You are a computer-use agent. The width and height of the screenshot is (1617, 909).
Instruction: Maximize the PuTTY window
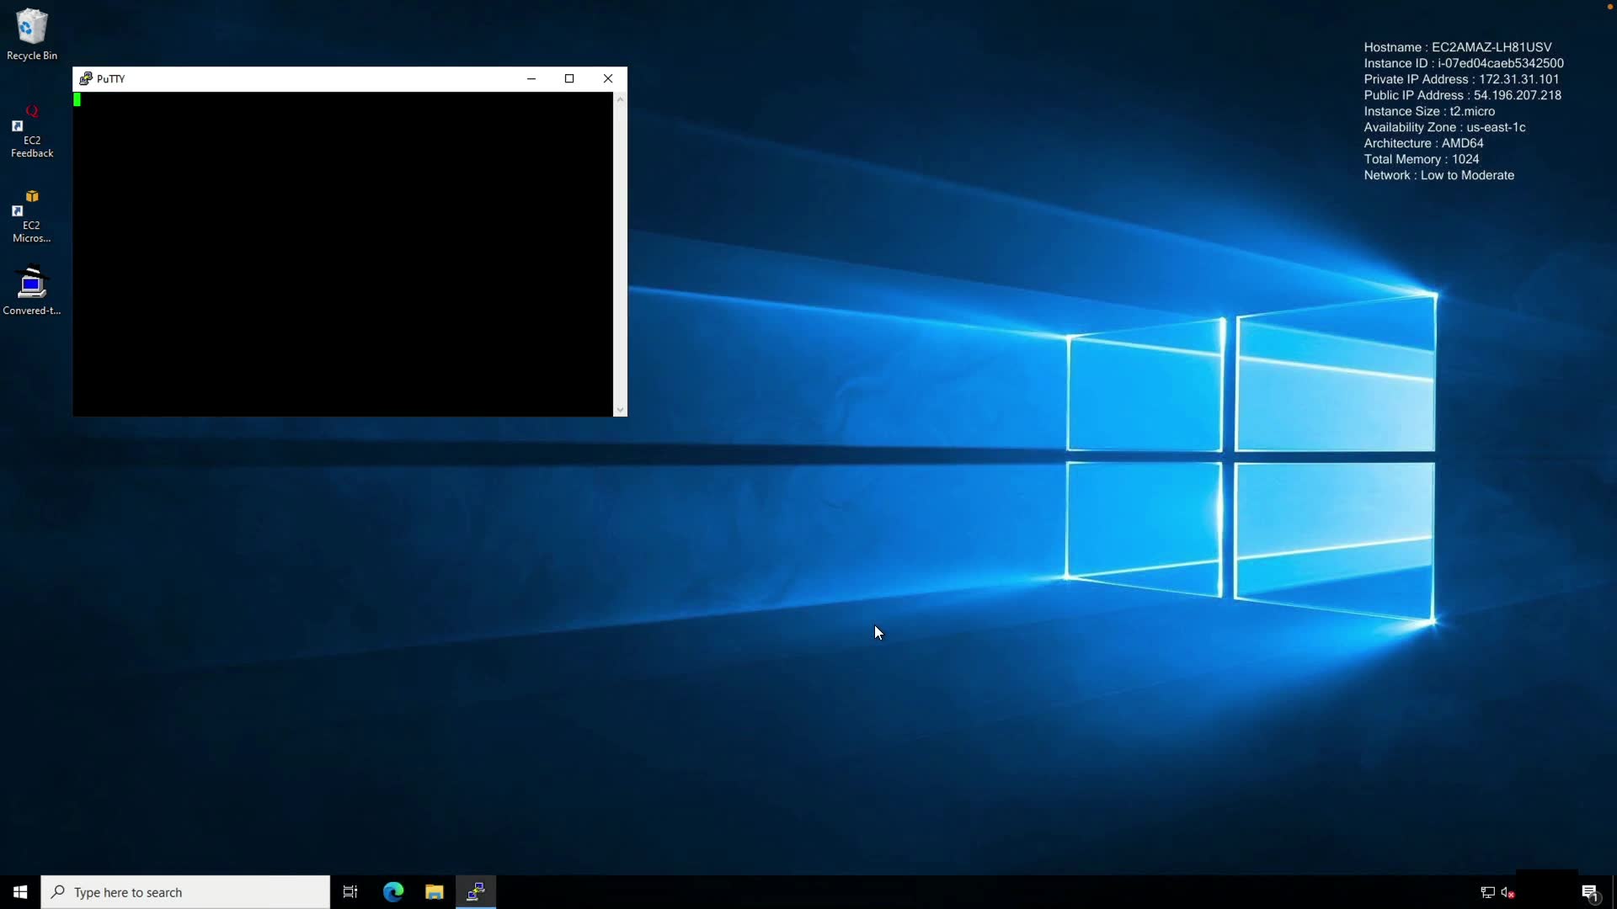click(569, 78)
